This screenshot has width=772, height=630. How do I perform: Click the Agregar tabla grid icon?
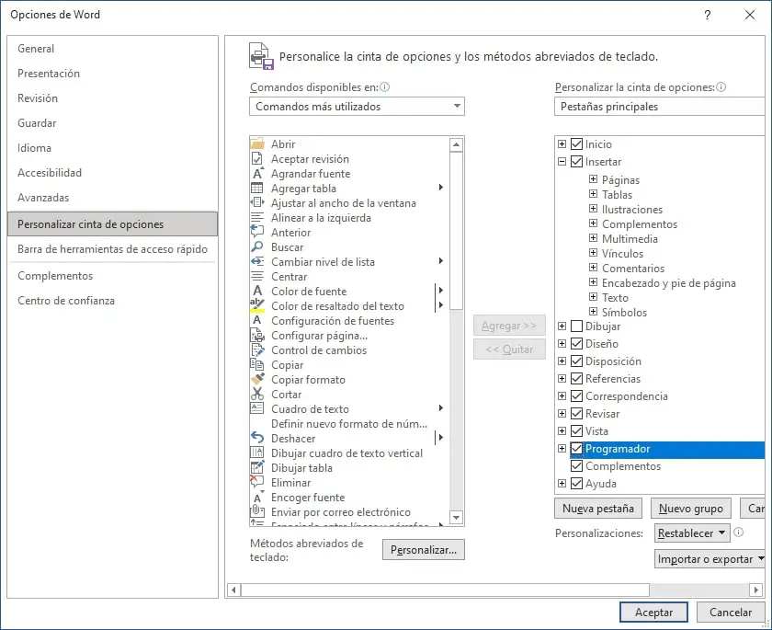pos(257,189)
